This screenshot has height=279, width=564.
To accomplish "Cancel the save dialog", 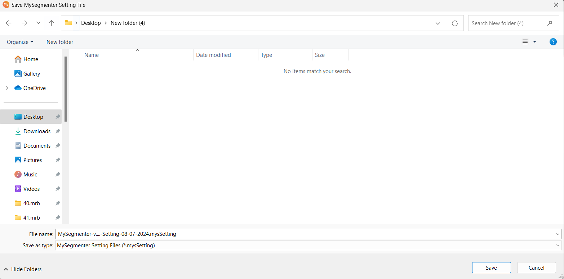I will click(x=536, y=268).
